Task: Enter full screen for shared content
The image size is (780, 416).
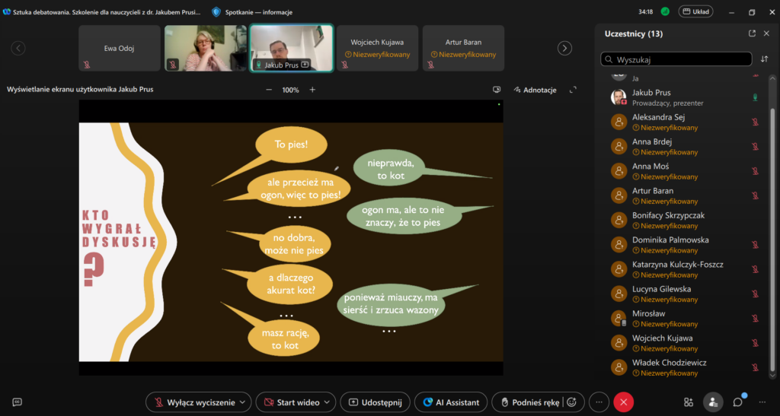Action: click(574, 90)
